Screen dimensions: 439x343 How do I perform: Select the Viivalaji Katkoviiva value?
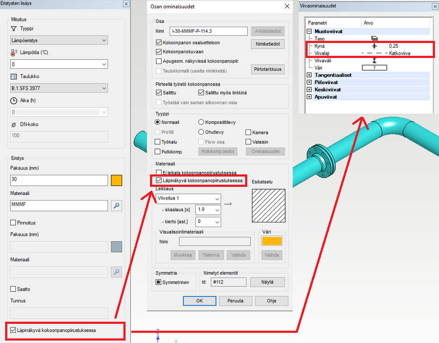[400, 53]
